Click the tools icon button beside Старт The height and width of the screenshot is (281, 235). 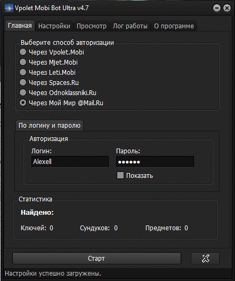(205, 259)
